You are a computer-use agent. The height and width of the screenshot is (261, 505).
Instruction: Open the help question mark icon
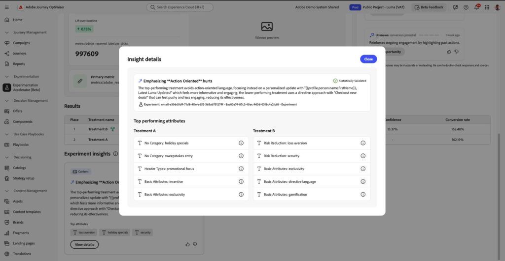[466, 7]
